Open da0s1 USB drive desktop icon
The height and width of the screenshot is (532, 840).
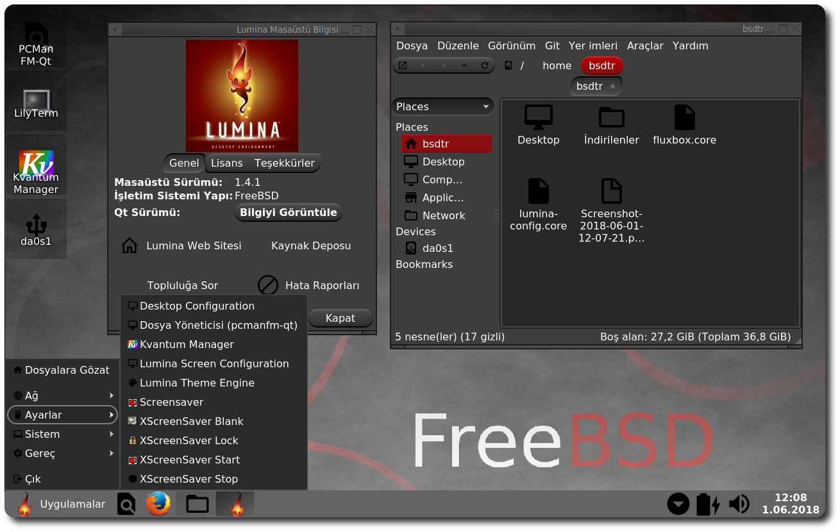[36, 229]
